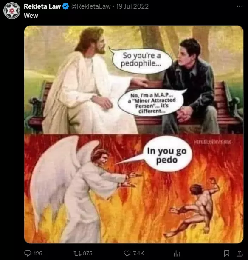Click the watermark text in the image

click(213, 142)
